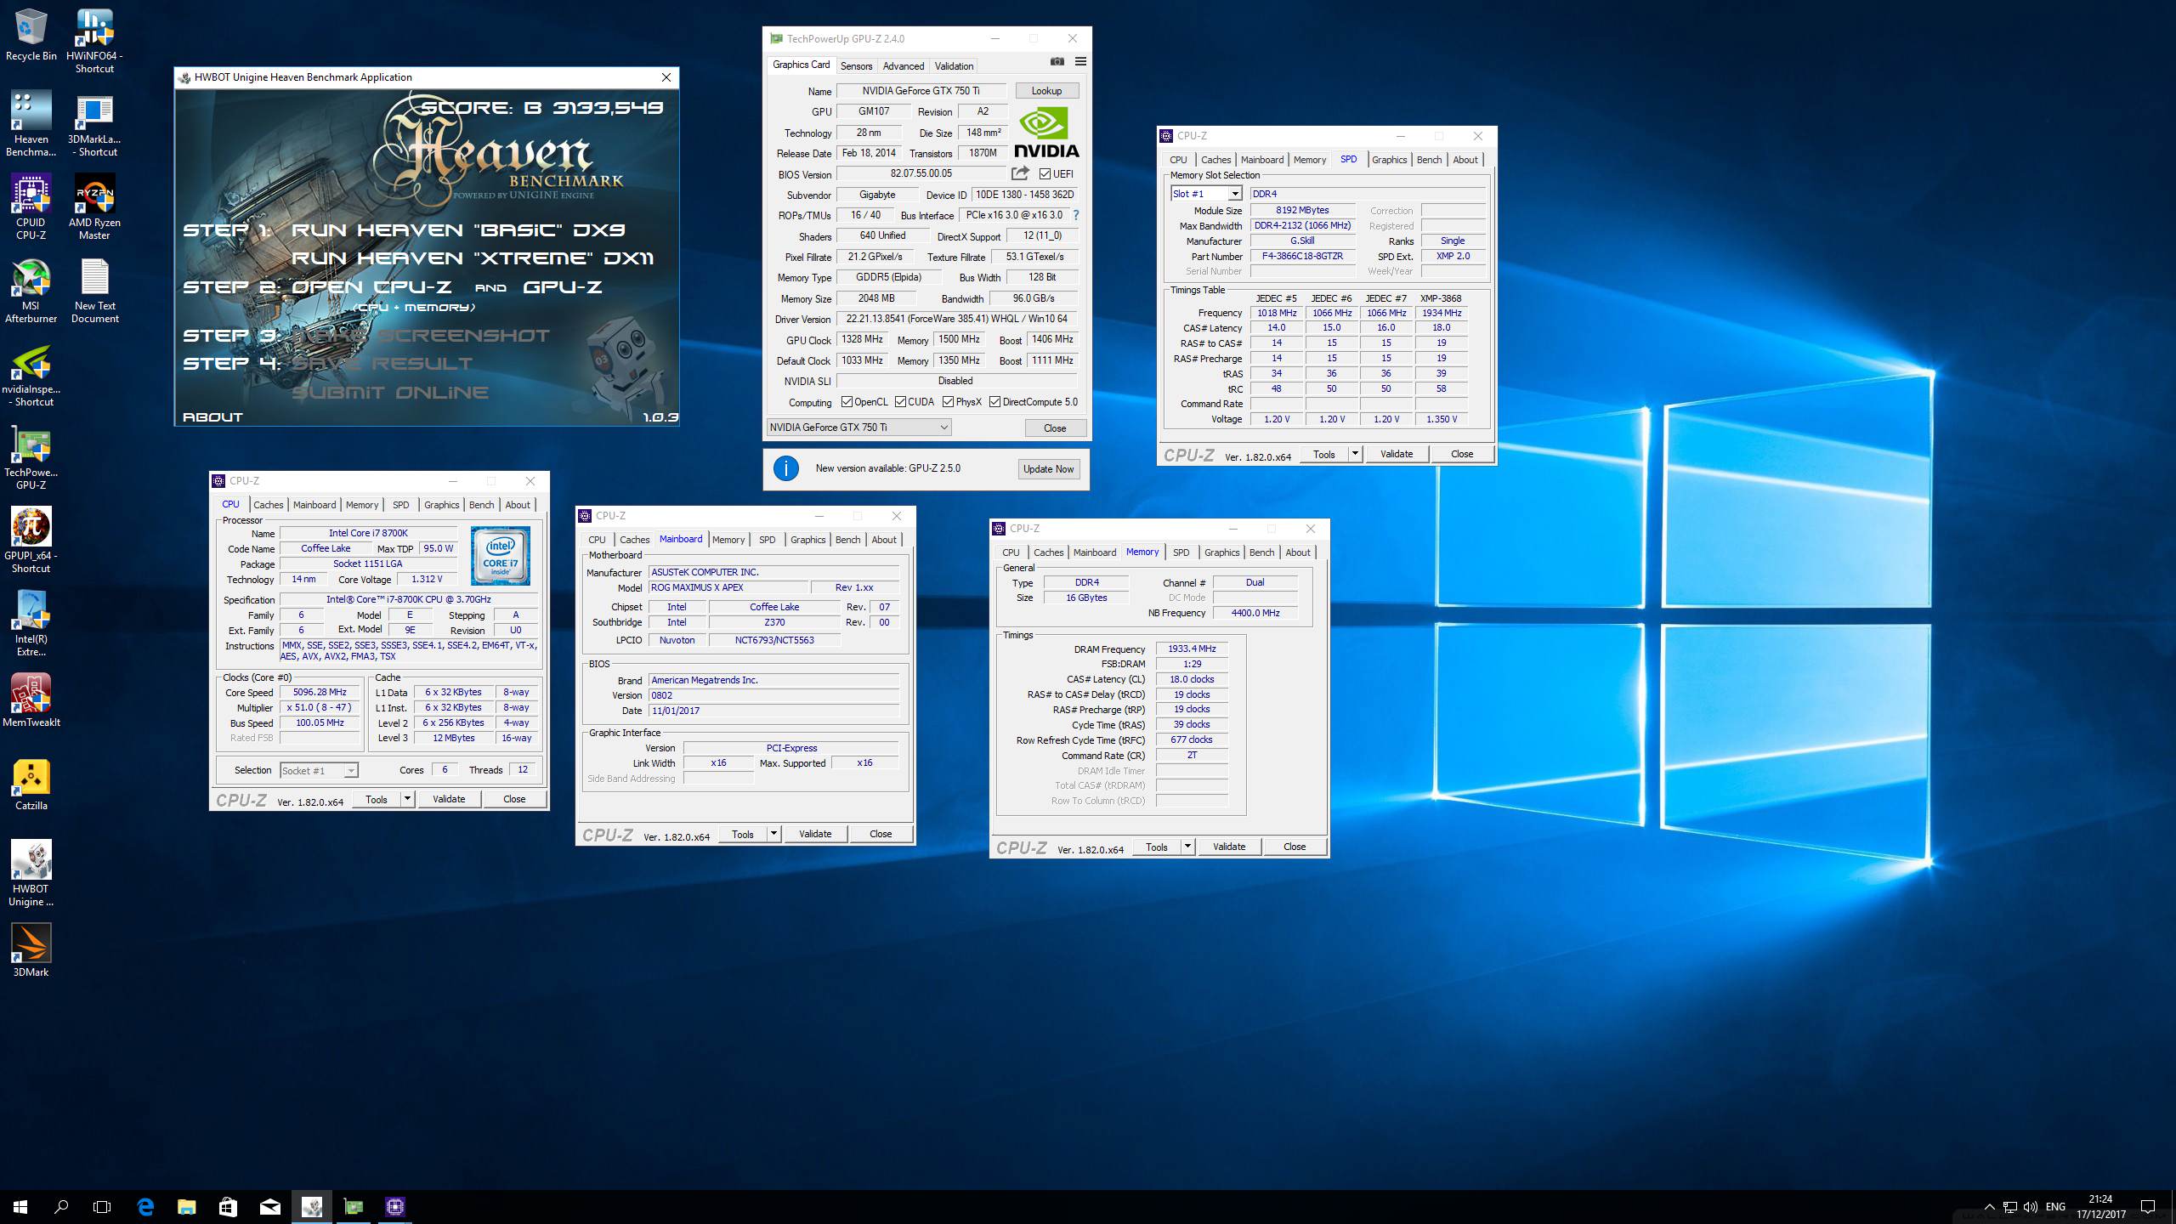Click Tools button in CPU-Z SPD window

1324,454
